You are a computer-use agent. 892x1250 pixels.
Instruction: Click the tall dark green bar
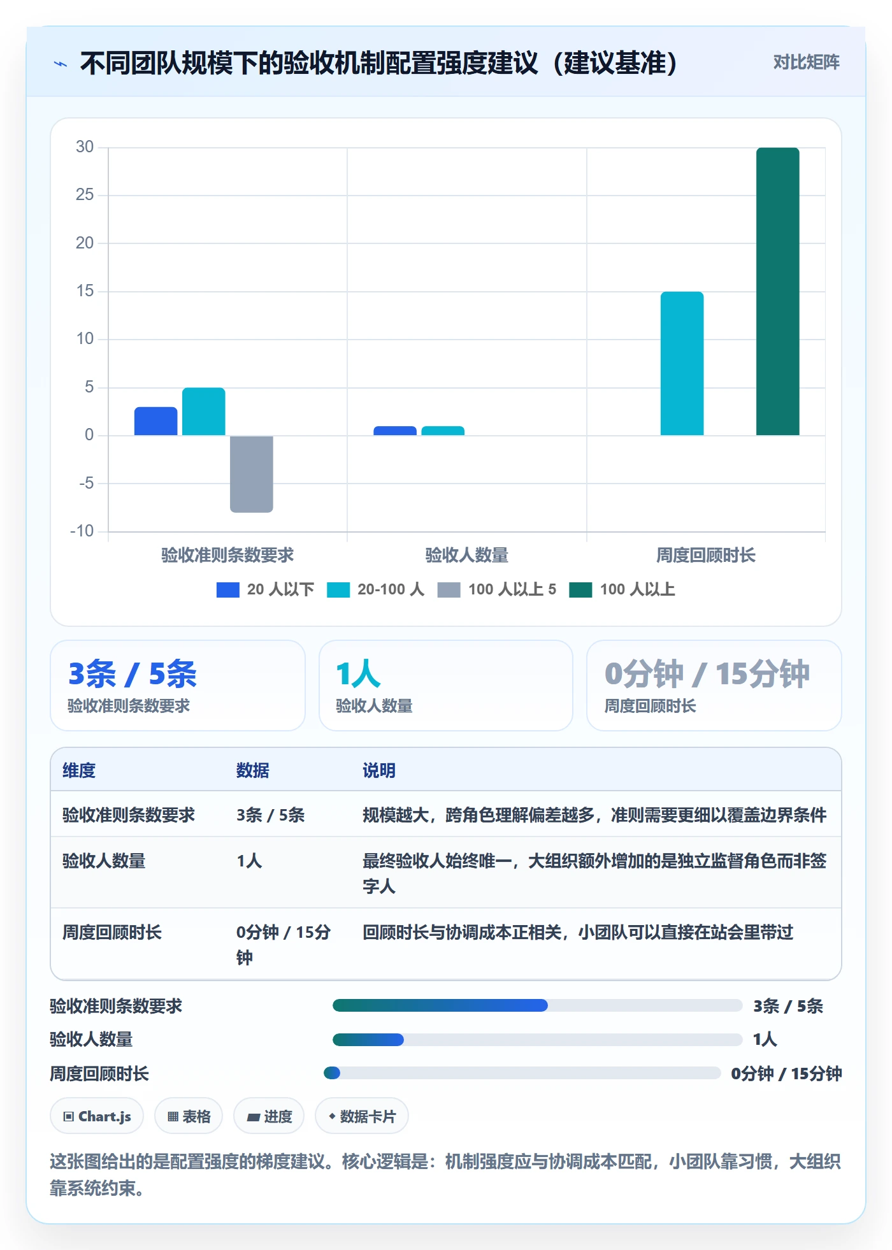(778, 291)
